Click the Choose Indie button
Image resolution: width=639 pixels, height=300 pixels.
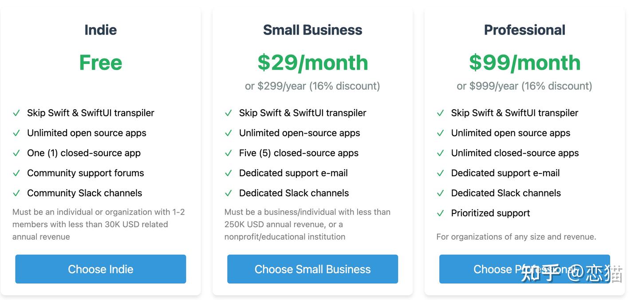point(100,269)
